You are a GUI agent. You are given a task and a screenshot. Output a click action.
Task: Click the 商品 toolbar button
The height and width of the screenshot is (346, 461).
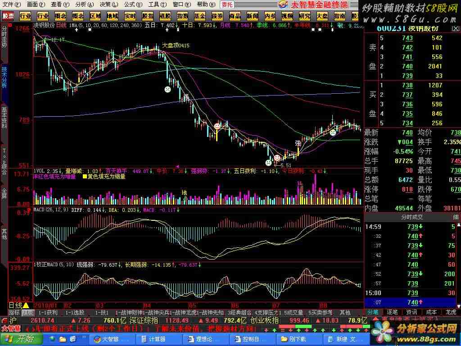[x=235, y=16]
